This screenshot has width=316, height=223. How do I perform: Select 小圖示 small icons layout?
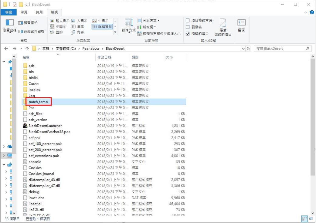tap(58, 26)
